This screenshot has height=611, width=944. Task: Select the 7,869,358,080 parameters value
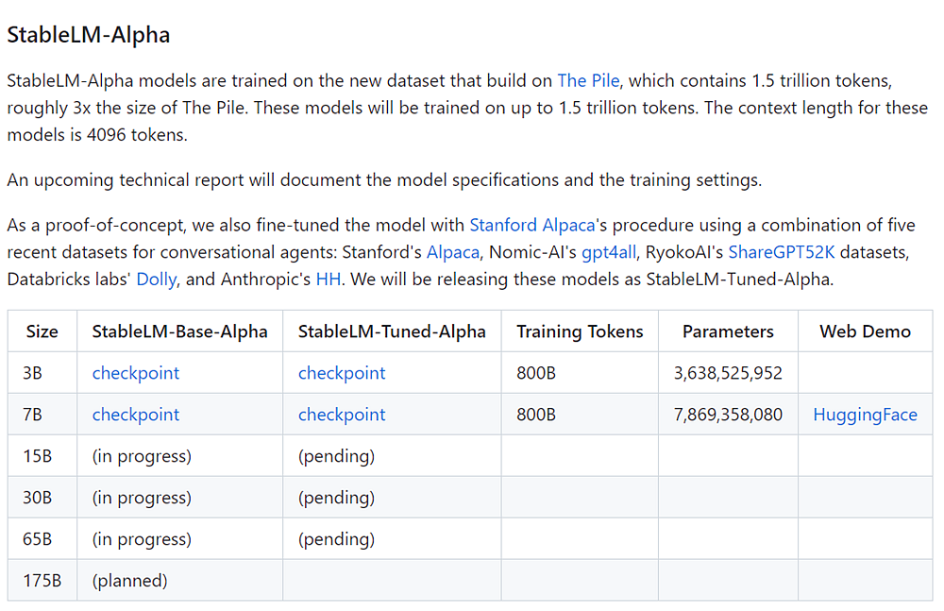click(x=728, y=415)
